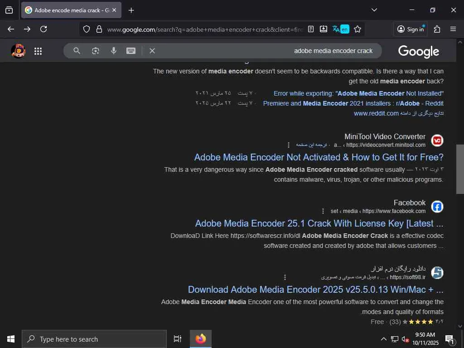Image resolution: width=464 pixels, height=348 pixels.
Task: Open 'Download Adobe Media Encoder 2025 v25.5.0.13 Win/Mac' result
Action: pyautogui.click(x=316, y=290)
